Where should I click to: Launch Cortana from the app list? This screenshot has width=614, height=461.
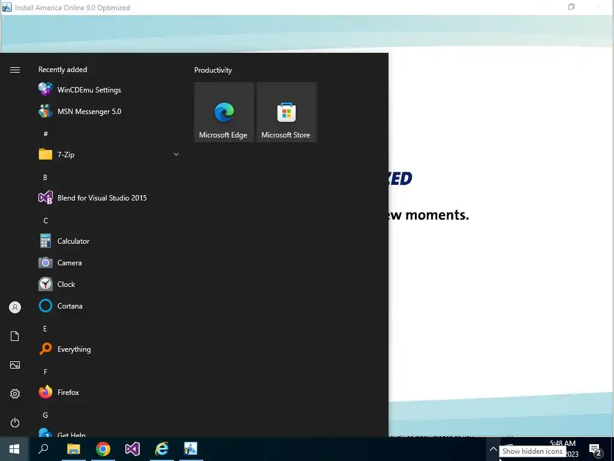pyautogui.click(x=109, y=306)
